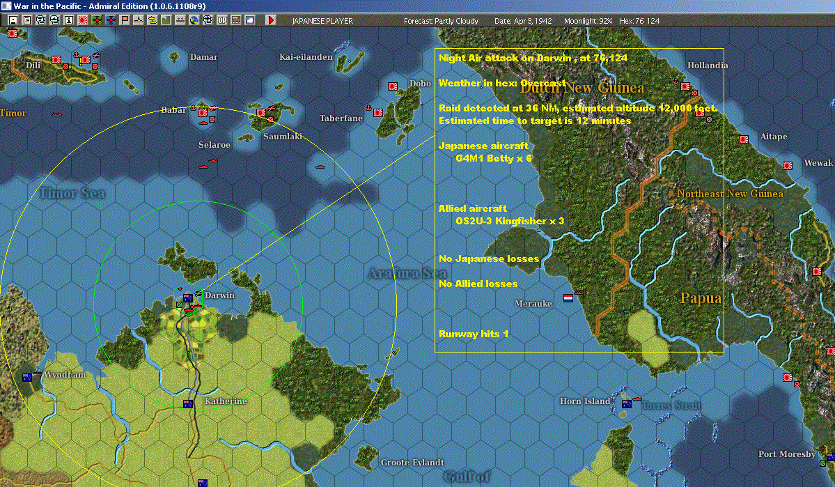Click the 'Hex: 76 124' status text
This screenshot has width=835, height=487.
click(639, 21)
